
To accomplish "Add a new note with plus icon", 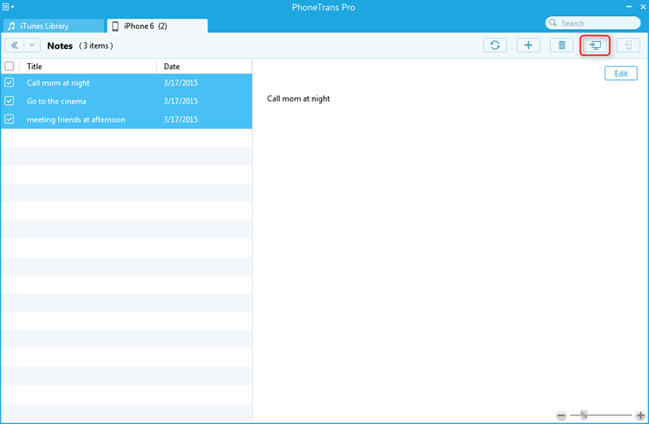I will point(528,45).
